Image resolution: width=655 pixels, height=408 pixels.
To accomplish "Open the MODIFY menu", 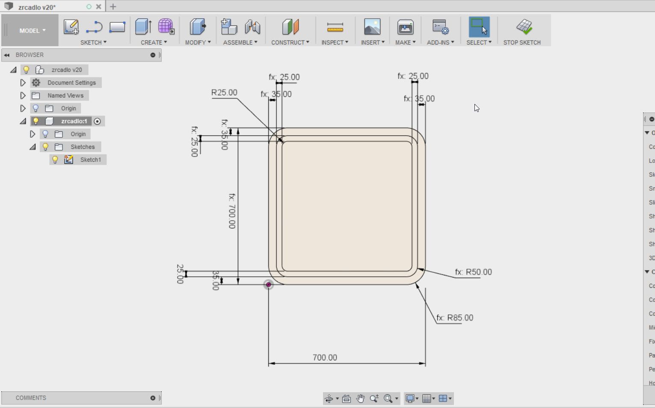I will (198, 42).
